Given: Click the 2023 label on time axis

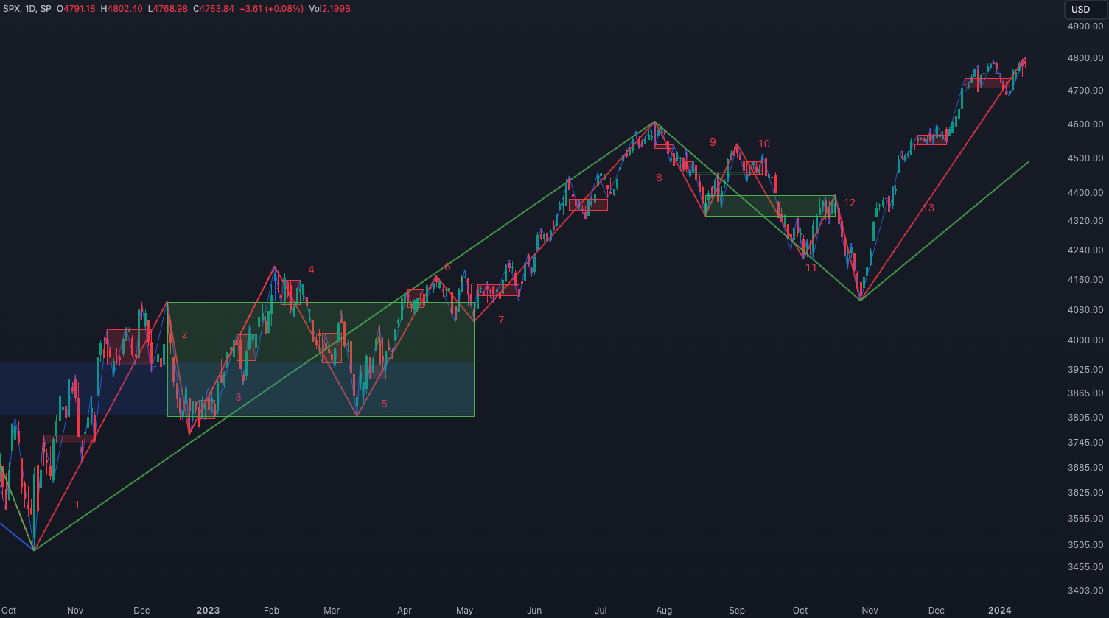Looking at the screenshot, I should [208, 610].
